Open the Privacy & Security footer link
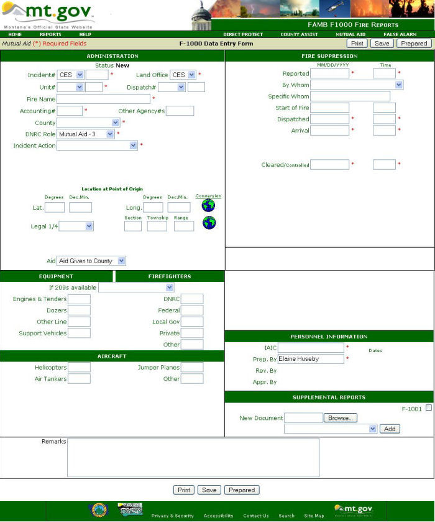This screenshot has width=435, height=522. 172,516
